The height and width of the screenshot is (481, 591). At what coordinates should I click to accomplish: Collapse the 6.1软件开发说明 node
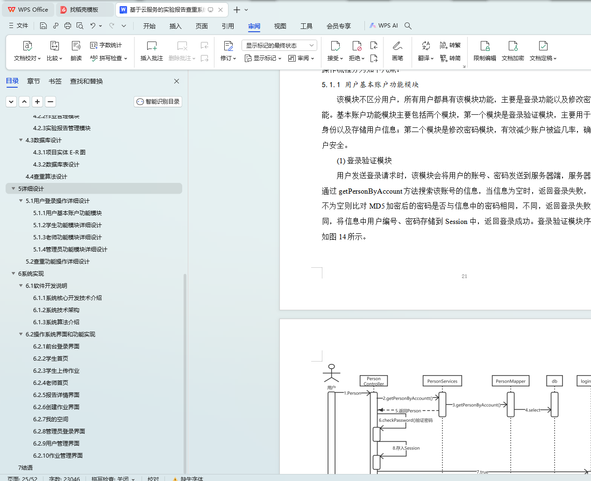point(21,286)
